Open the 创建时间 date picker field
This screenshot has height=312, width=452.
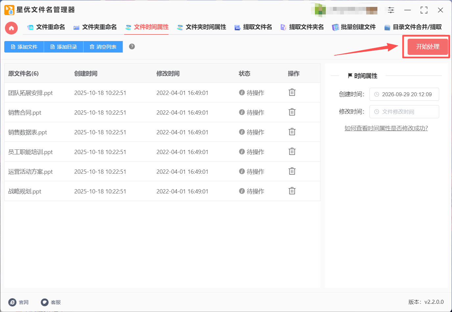tap(404, 94)
